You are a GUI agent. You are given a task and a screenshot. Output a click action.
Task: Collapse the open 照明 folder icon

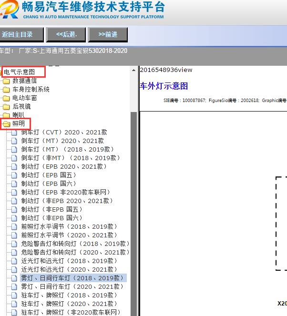(x=7, y=124)
